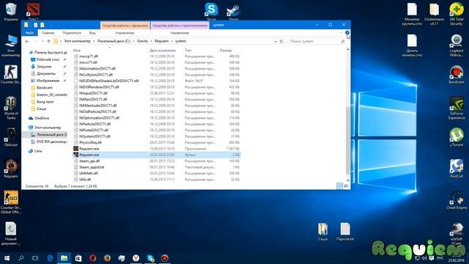
Task: Switch to large icons view in status bar
Action: point(346,186)
